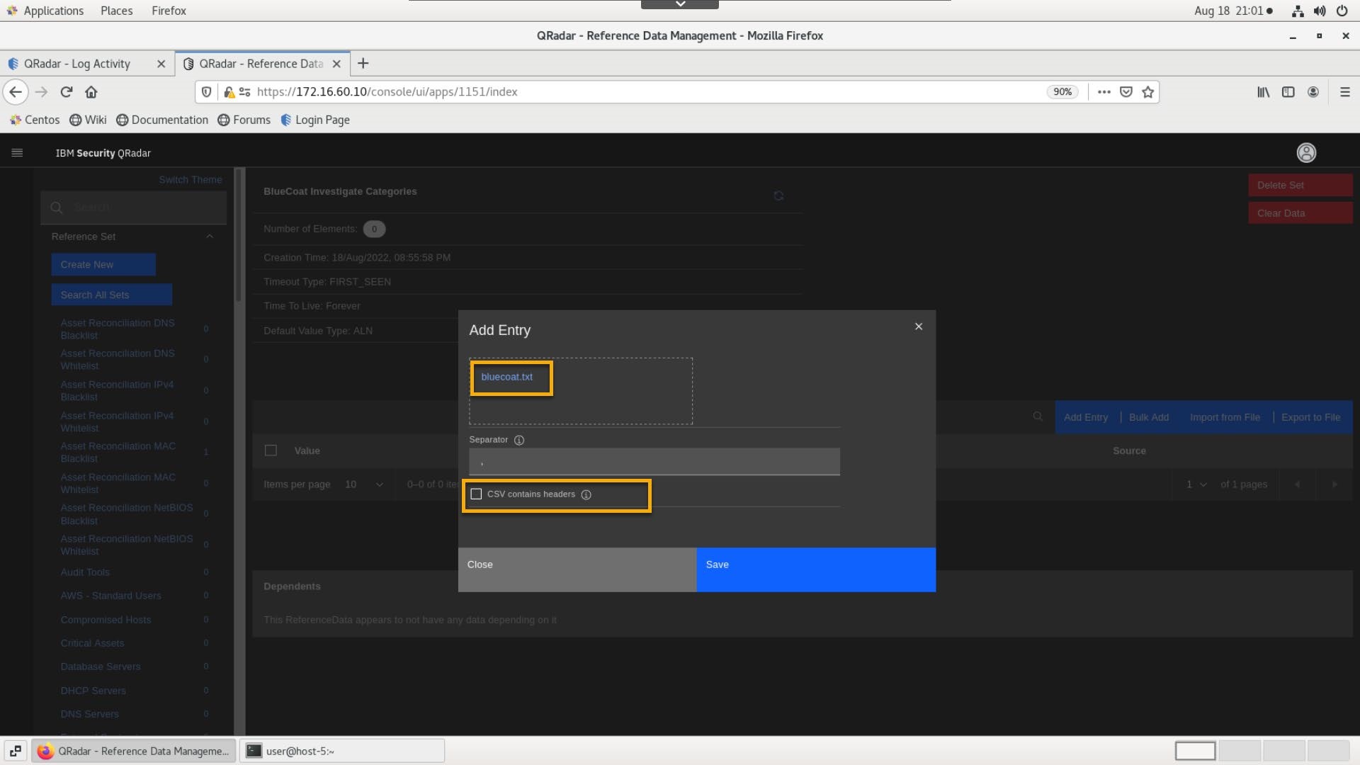Open the QRadar hamburger navigation menu
Image resolution: width=1360 pixels, height=765 pixels.
pyautogui.click(x=17, y=153)
